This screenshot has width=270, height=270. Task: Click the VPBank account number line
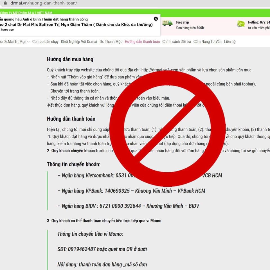point(131,191)
